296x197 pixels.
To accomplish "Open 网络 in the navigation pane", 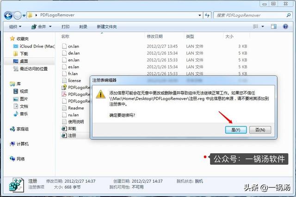I will tap(13, 159).
